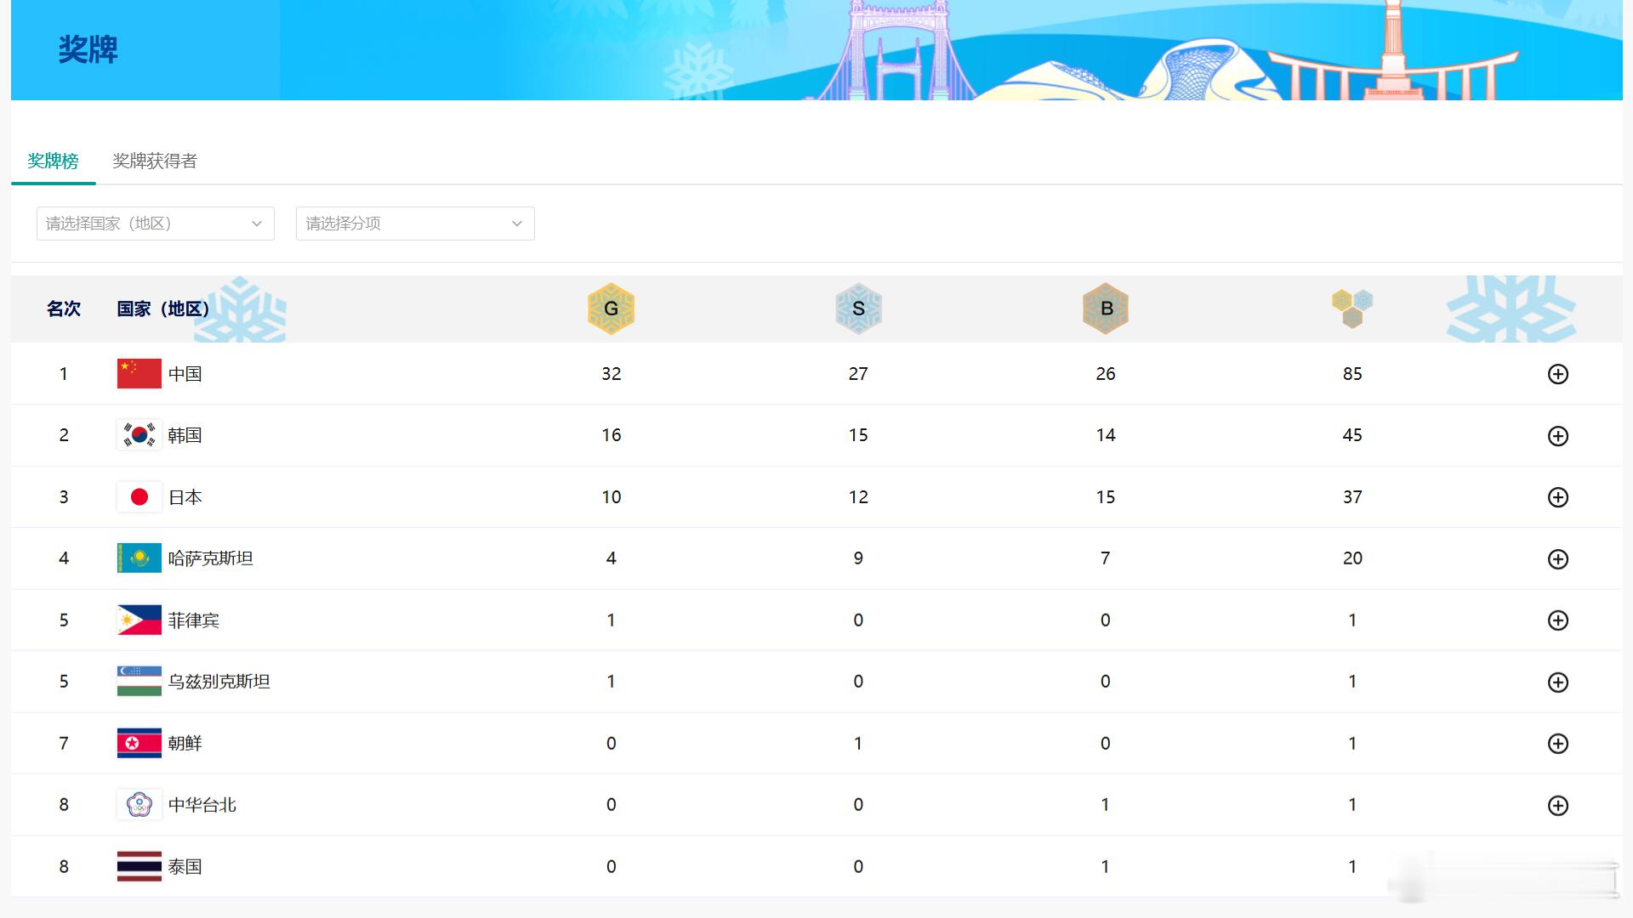Viewport: 1633px width, 918px height.
Task: Click the South Korea flag icon
Action: 139,435
